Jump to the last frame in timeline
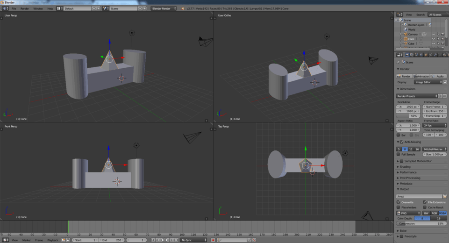 [x=176, y=240]
